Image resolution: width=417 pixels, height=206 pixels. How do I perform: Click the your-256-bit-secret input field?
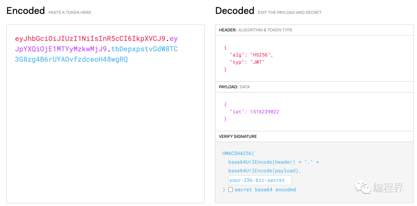(259, 180)
